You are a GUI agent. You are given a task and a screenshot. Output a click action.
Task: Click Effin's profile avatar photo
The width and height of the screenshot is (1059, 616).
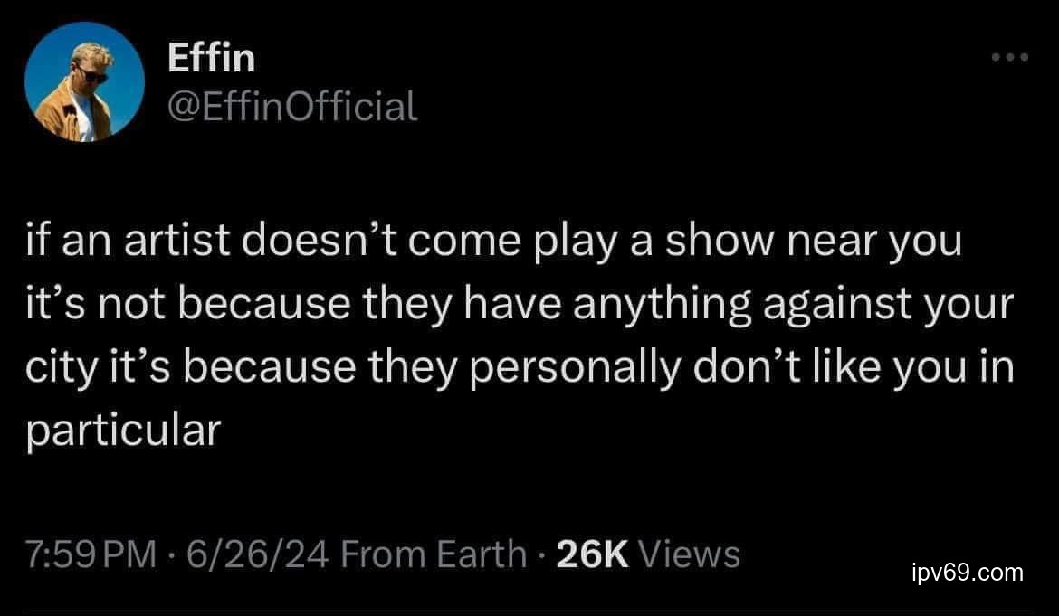pyautogui.click(x=85, y=83)
